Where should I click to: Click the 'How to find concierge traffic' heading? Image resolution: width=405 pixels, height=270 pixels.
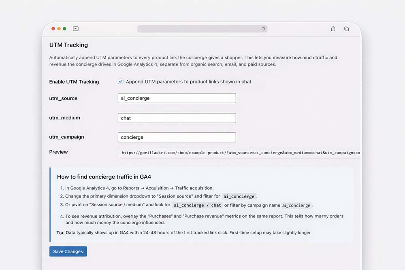[104, 177]
